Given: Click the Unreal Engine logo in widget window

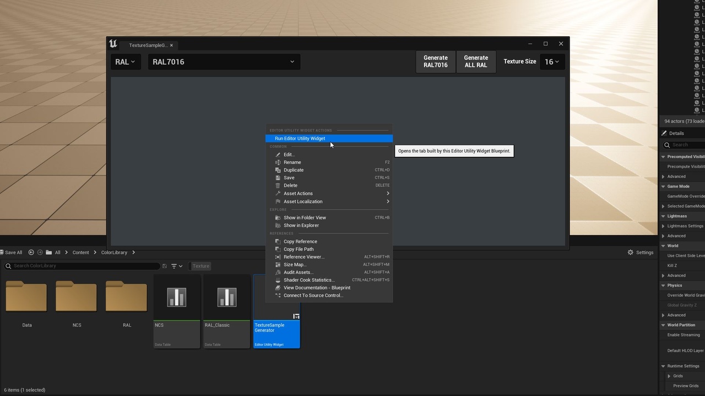Looking at the screenshot, I should point(113,44).
